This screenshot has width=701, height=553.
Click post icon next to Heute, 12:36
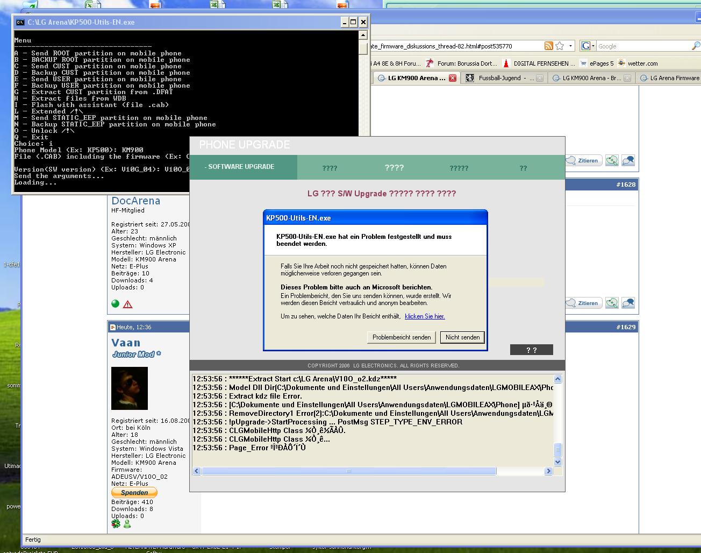[113, 327]
